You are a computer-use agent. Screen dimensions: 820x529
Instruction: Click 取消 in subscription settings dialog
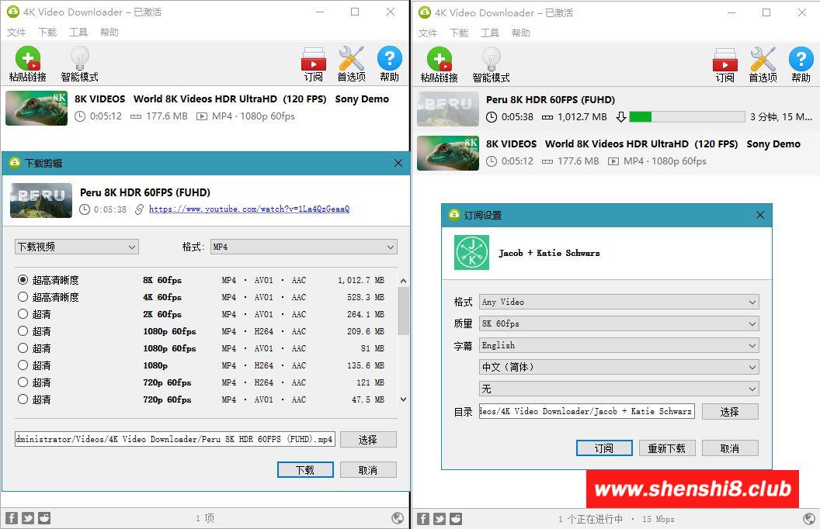730,448
